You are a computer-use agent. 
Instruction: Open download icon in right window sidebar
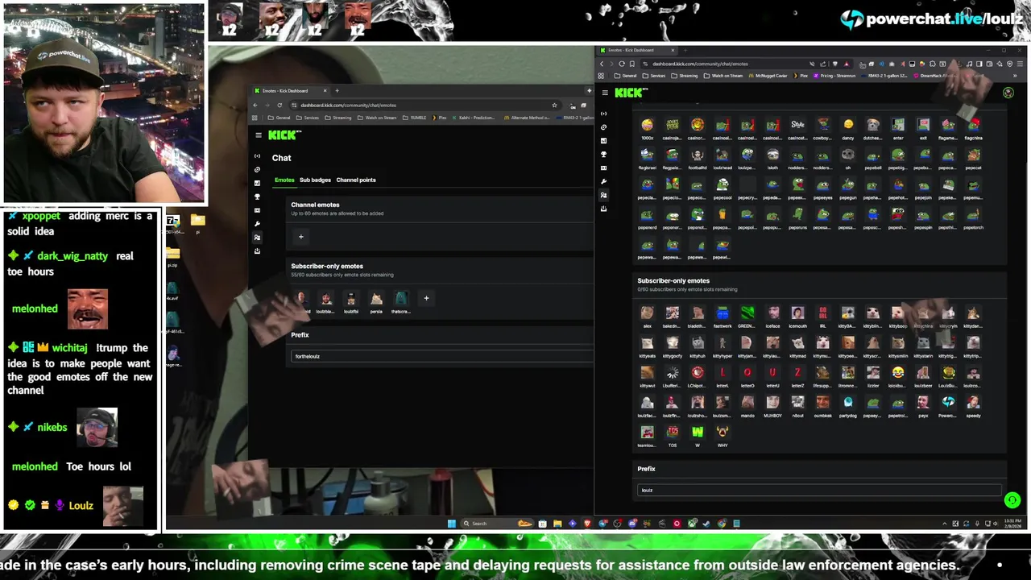point(603,209)
